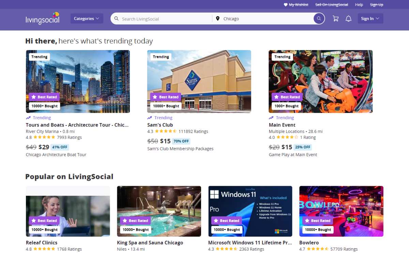Click the Sign Up link
409x253 pixels.
[377, 5]
